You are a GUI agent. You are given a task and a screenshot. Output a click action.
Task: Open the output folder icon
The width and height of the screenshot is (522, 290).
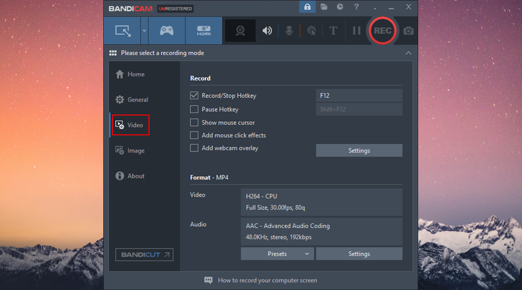[x=324, y=6]
